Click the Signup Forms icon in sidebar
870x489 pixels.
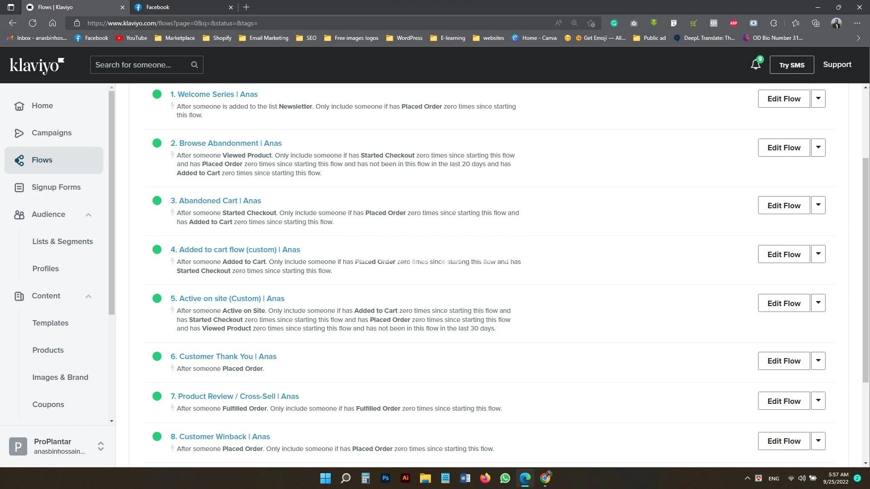(x=19, y=187)
